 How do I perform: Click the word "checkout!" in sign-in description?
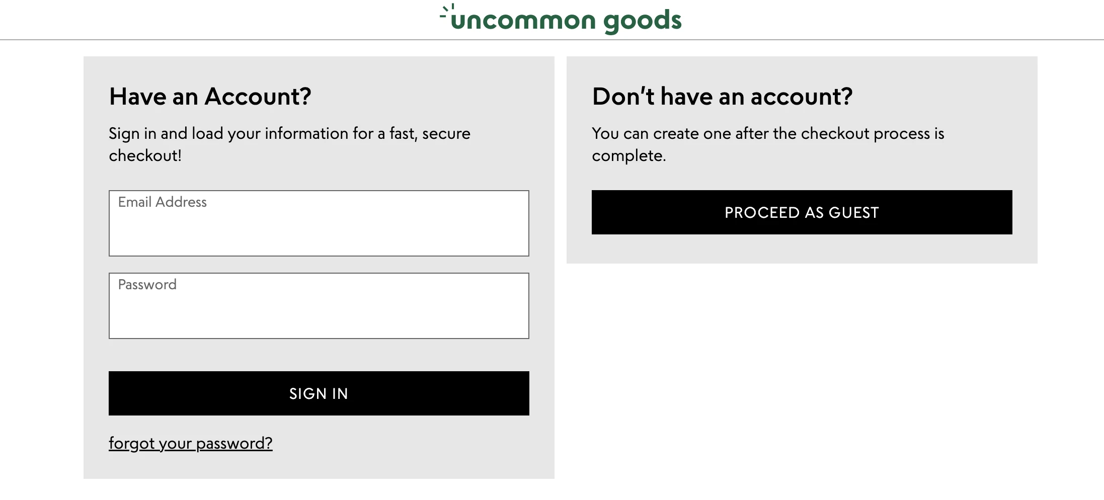click(x=145, y=155)
